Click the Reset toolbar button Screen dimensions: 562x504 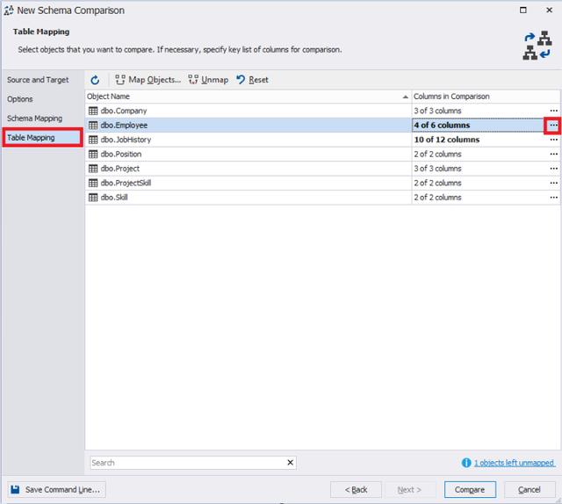point(252,80)
